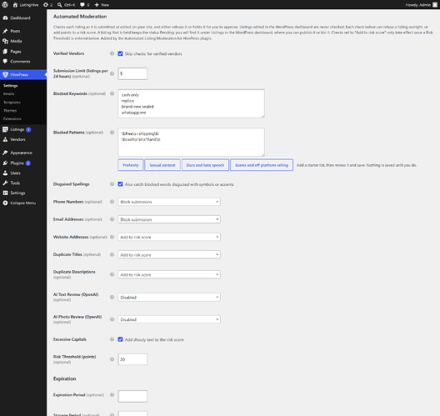The height and width of the screenshot is (416, 440).
Task: Click the help icon beside Phone Numbers
Action: point(112,202)
